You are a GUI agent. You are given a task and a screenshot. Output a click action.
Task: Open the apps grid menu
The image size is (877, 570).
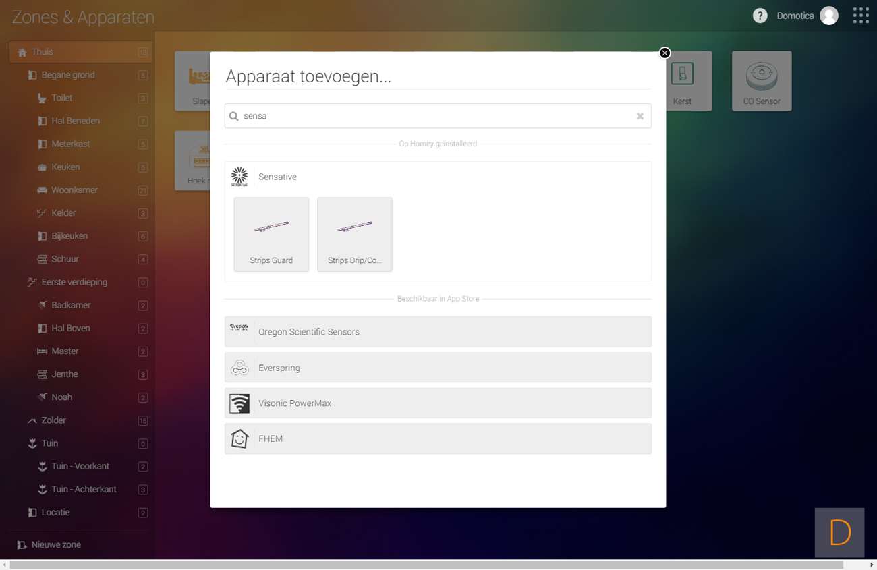coord(861,16)
